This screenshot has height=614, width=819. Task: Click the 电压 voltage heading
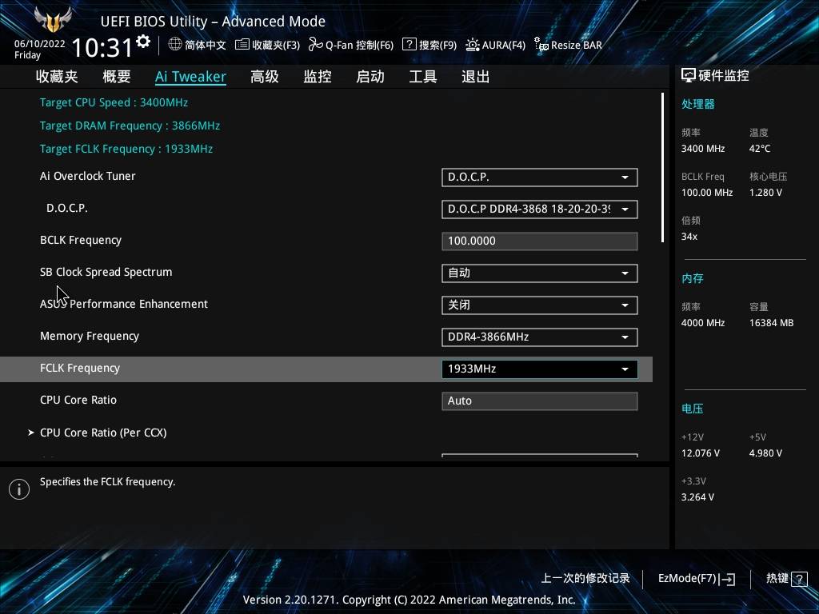click(x=693, y=409)
